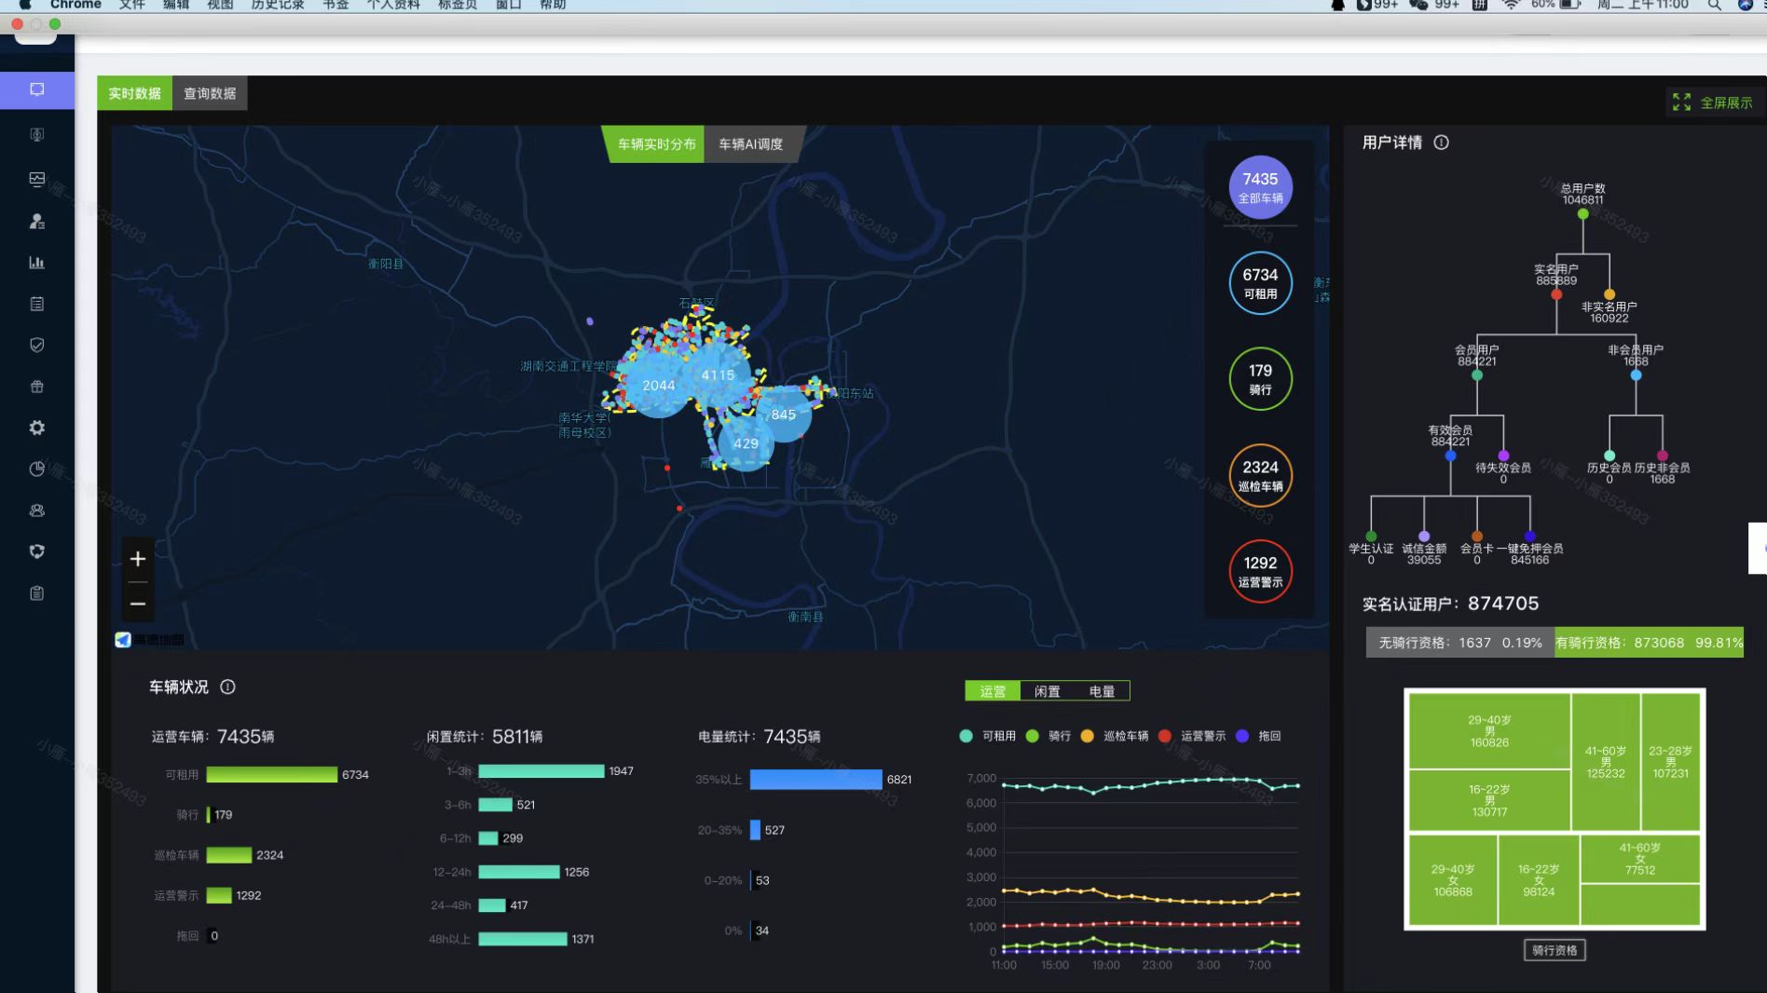Click the 179 骑行 circle
Viewport: 1767px width, 993px height.
1260,379
